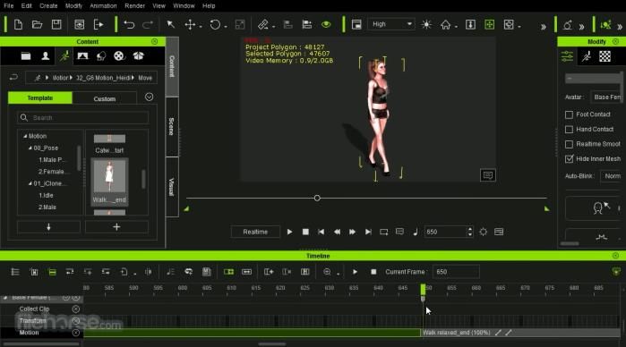Viewport: 626px width, 347px height.
Task: Open the Avatar category icon in Content
Action: pyautogui.click(x=46, y=56)
